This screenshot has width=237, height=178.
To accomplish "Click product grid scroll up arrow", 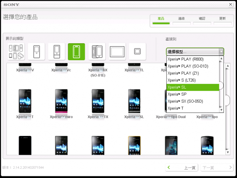I will [x=228, y=66].
